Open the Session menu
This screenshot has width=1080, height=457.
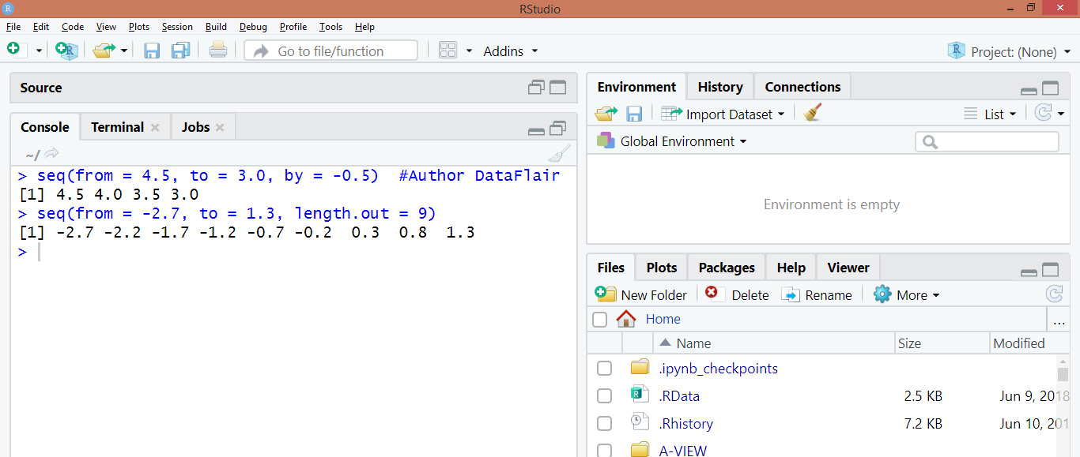[x=177, y=27]
